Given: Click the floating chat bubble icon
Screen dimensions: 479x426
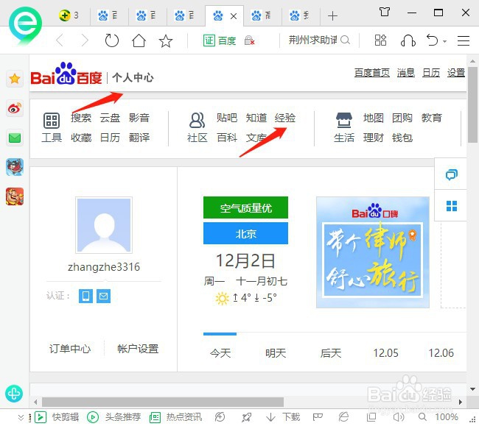Looking at the screenshot, I should click(x=451, y=174).
